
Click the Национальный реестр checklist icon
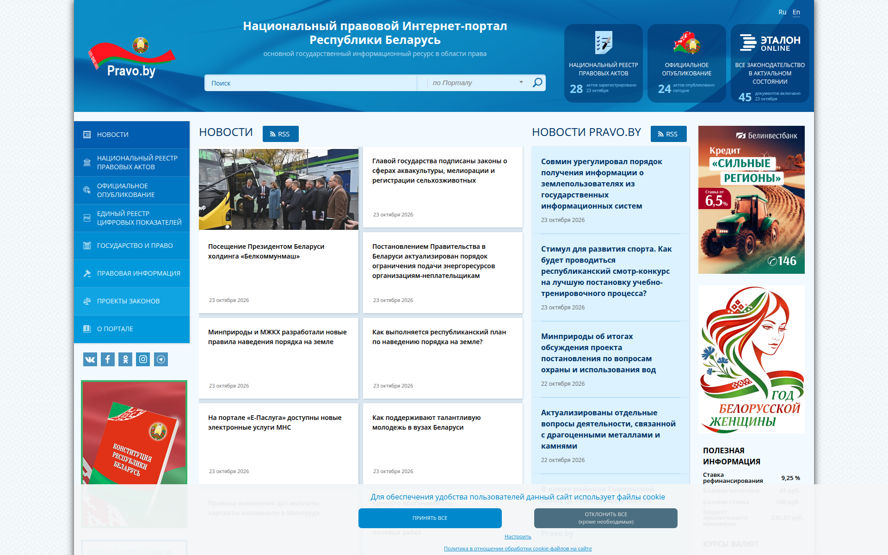click(x=604, y=43)
